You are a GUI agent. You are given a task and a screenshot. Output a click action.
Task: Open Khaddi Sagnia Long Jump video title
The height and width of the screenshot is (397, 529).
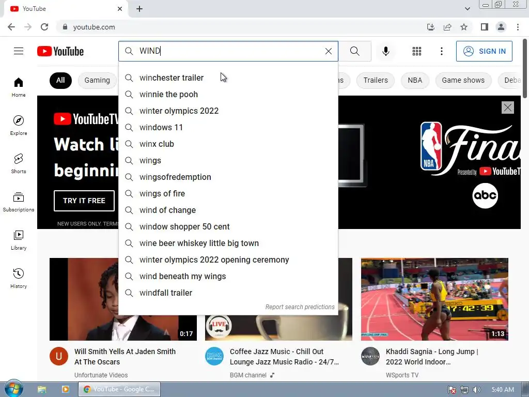(432, 357)
